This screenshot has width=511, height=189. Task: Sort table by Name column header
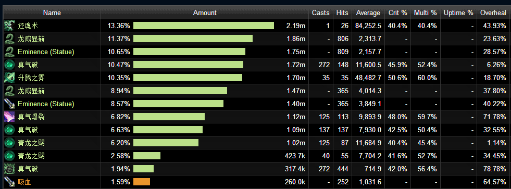coord(52,13)
